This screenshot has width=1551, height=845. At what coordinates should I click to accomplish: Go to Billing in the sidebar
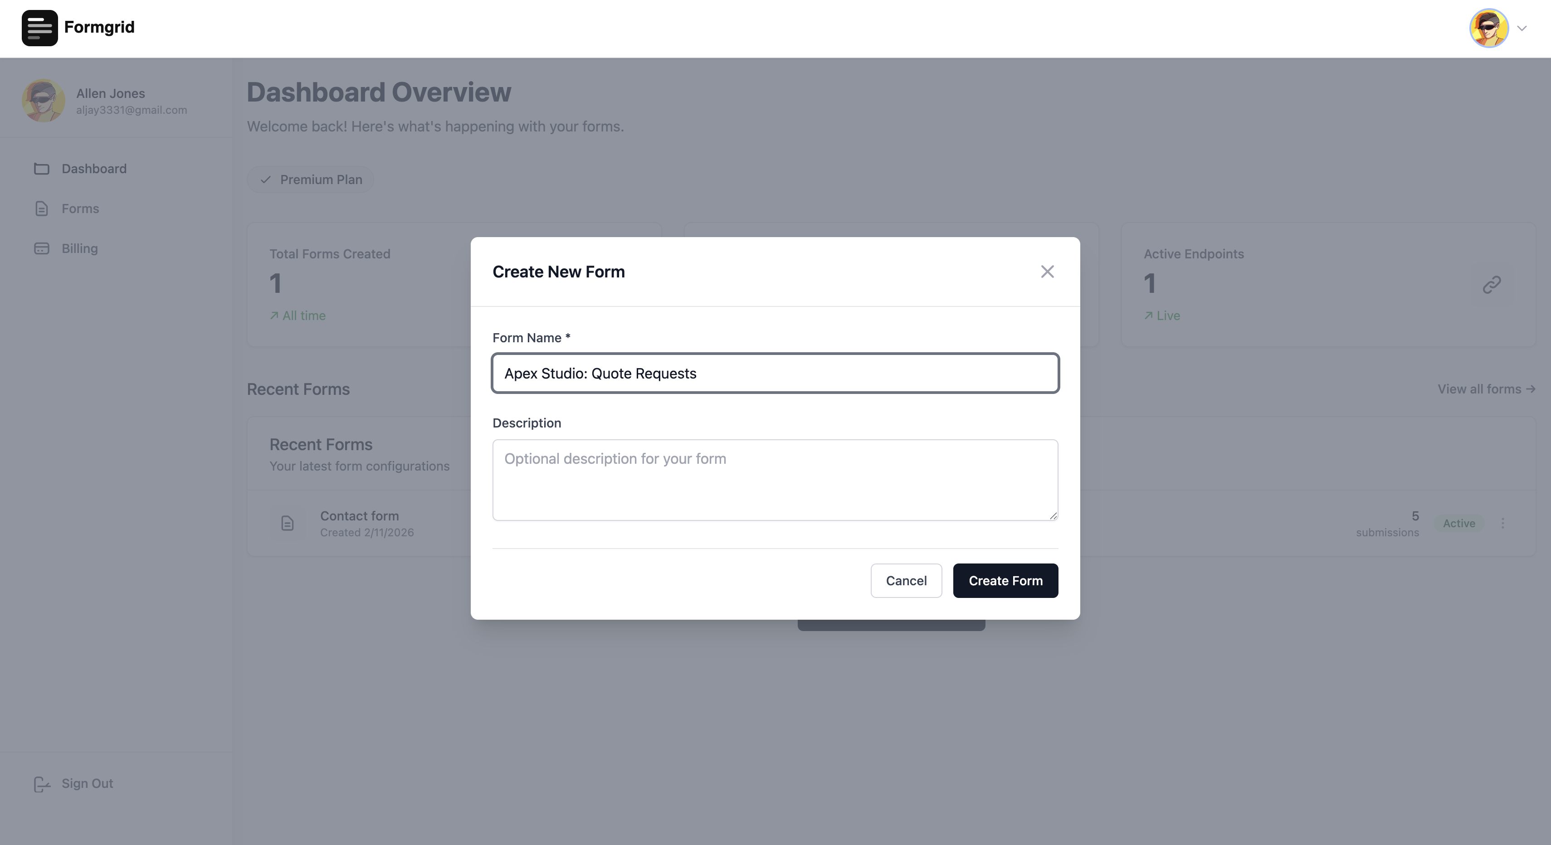[x=79, y=248]
